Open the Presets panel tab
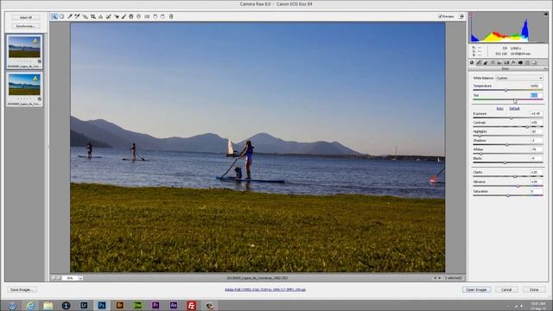The height and width of the screenshot is (311, 553). (527, 62)
